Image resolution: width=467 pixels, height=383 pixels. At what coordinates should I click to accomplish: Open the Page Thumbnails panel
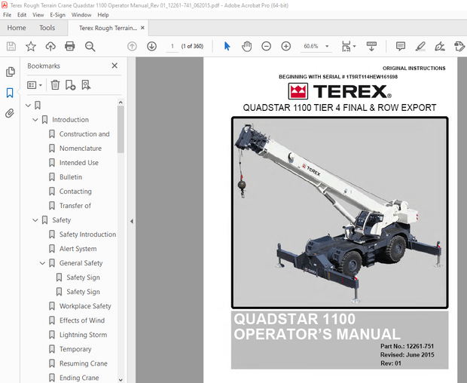pos(10,72)
